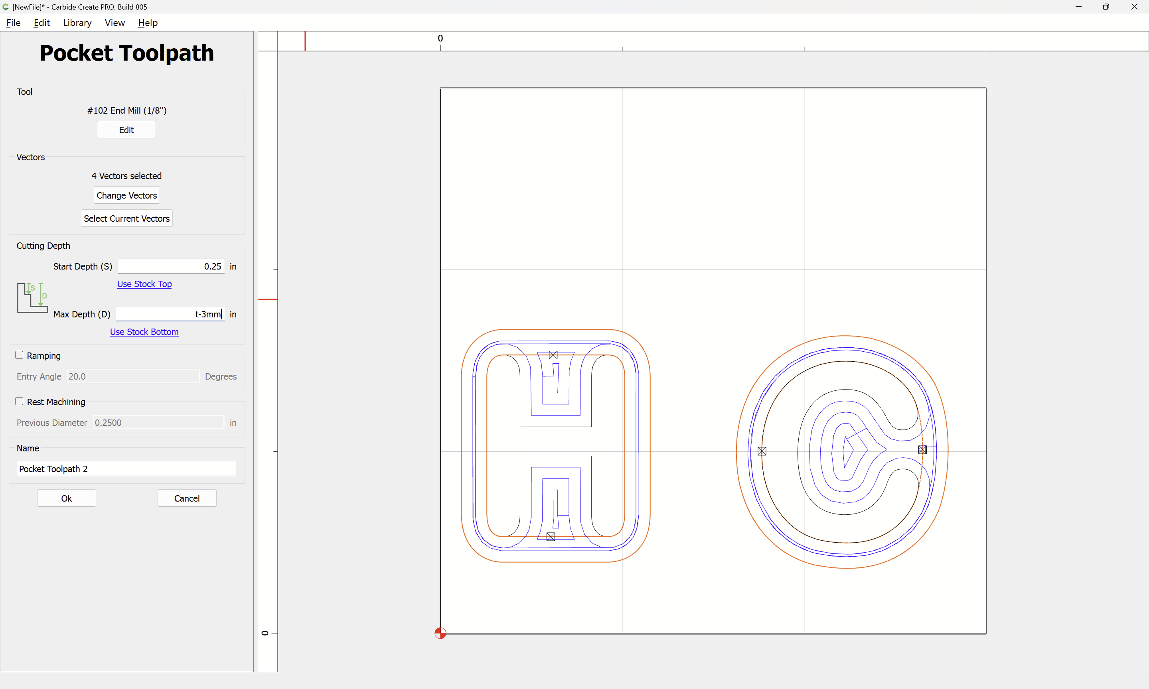The width and height of the screenshot is (1149, 689).
Task: Open the Help menu
Action: pyautogui.click(x=148, y=23)
